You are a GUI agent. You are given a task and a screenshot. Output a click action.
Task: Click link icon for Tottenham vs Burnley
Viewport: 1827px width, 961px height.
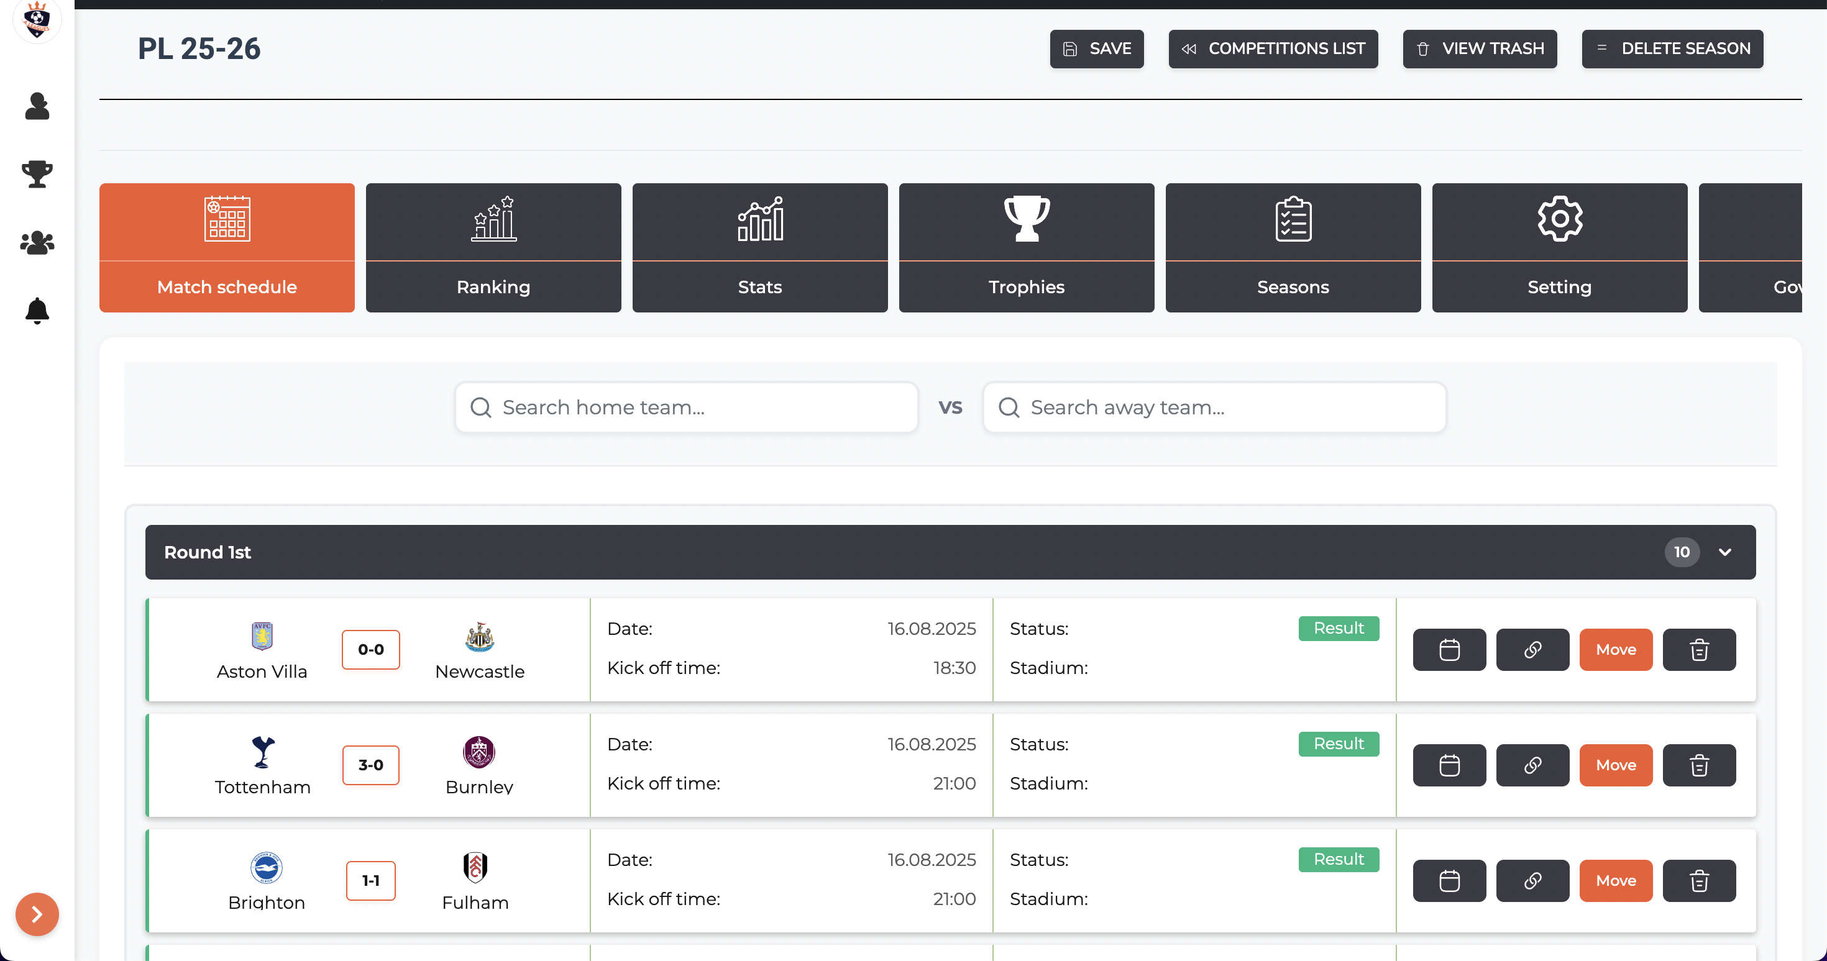[1532, 765]
